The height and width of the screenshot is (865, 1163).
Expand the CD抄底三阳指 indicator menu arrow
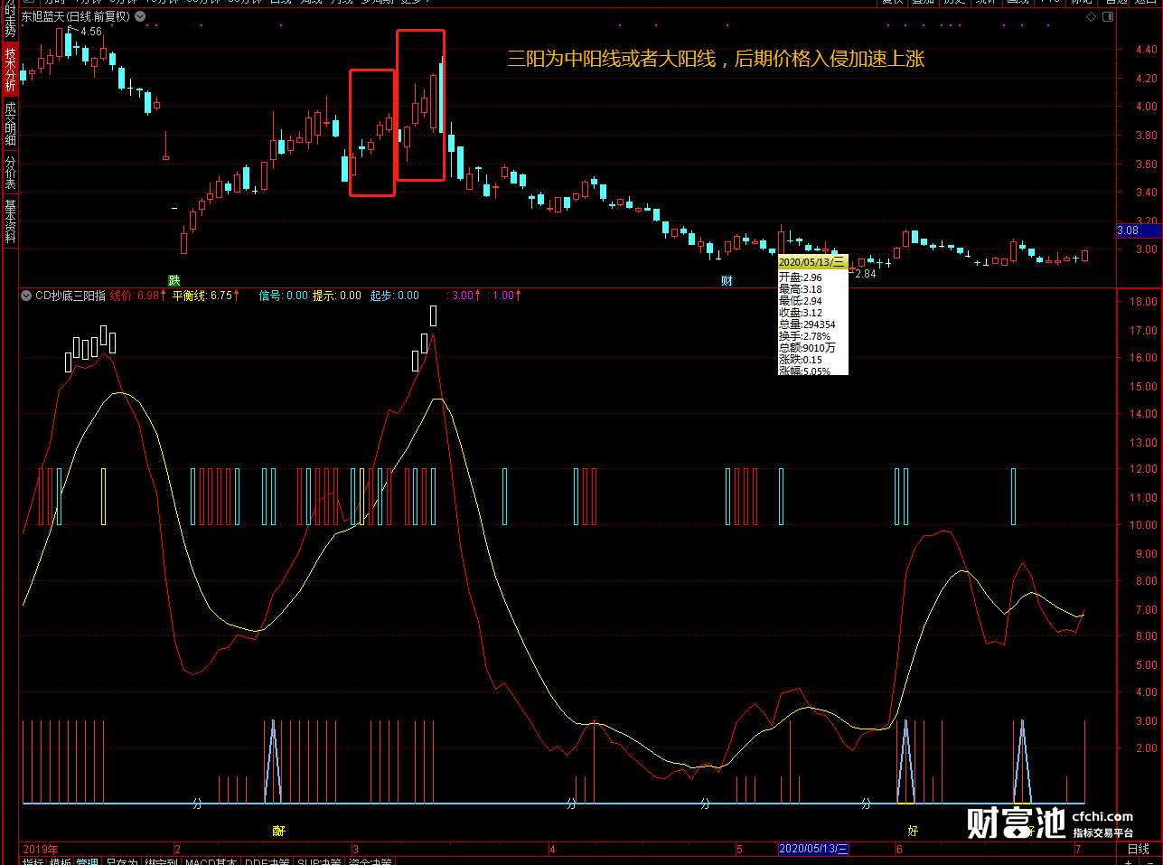pyautogui.click(x=27, y=296)
